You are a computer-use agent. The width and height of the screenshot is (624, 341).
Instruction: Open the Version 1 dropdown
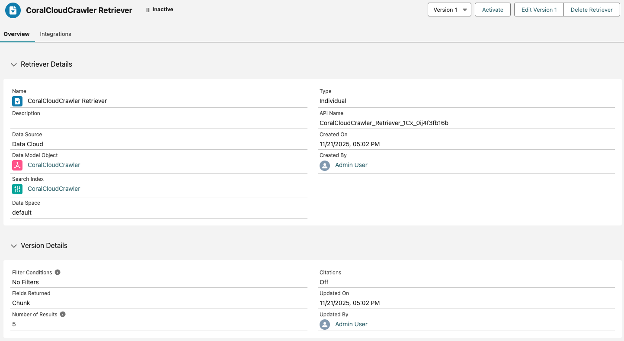tap(449, 10)
